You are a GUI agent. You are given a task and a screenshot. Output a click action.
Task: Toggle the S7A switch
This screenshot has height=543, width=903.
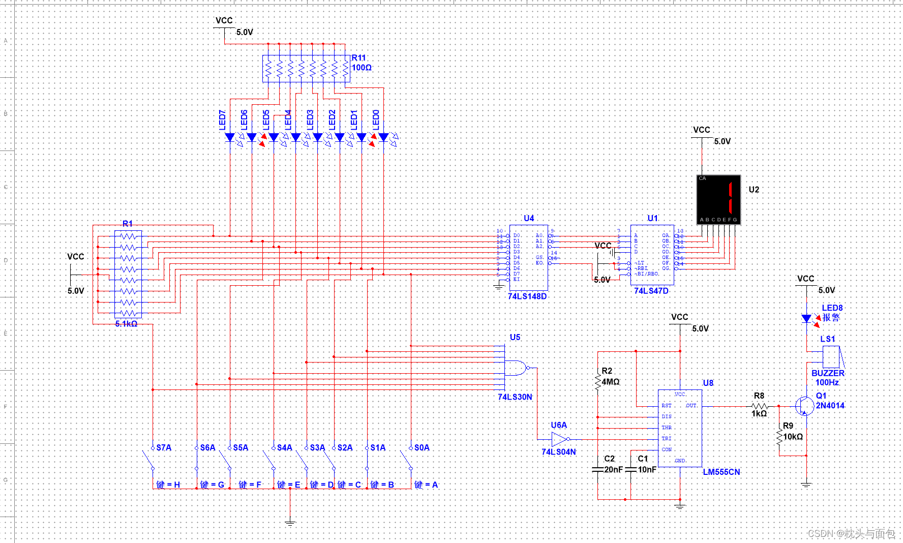[149, 459]
